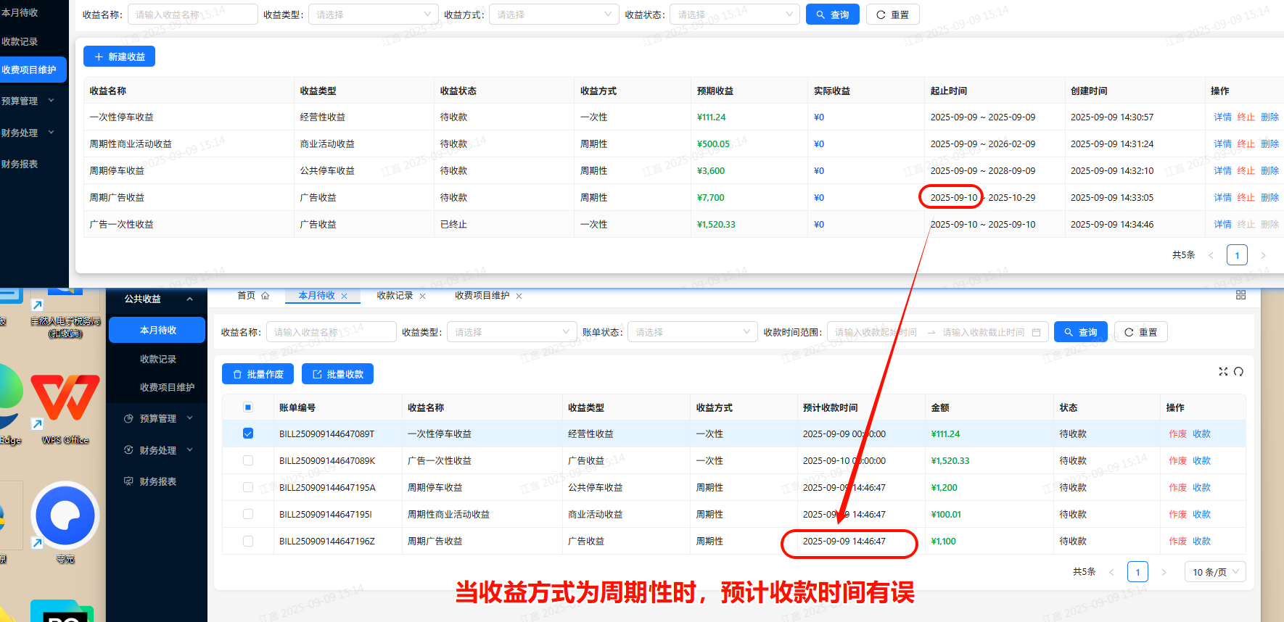Viewport: 1284px width, 622px height.
Task: Close the 收款记录 tab with its X
Action: coord(422,296)
